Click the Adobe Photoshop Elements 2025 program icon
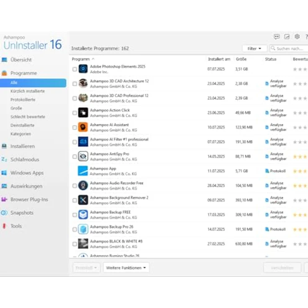The height and width of the screenshot is (308, 308). point(83,69)
